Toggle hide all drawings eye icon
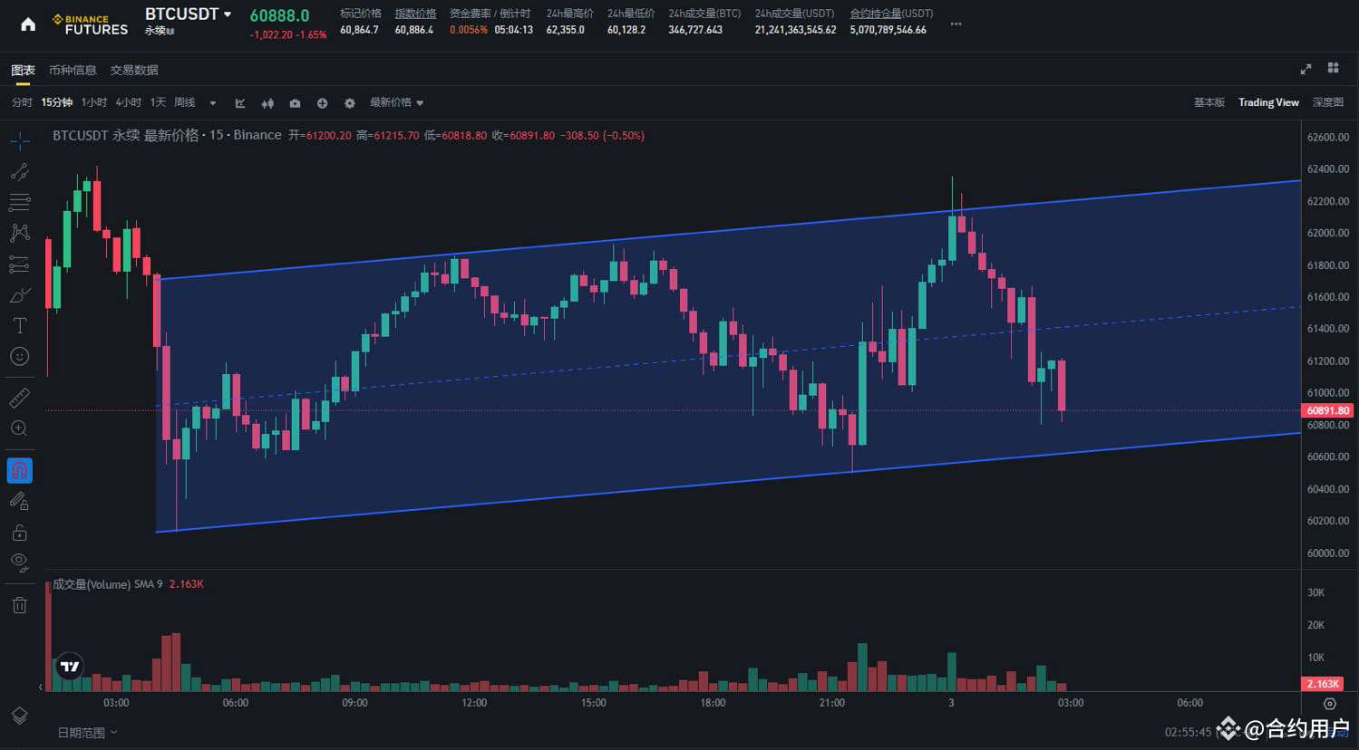Screen dimensions: 1359x750 pos(20,562)
